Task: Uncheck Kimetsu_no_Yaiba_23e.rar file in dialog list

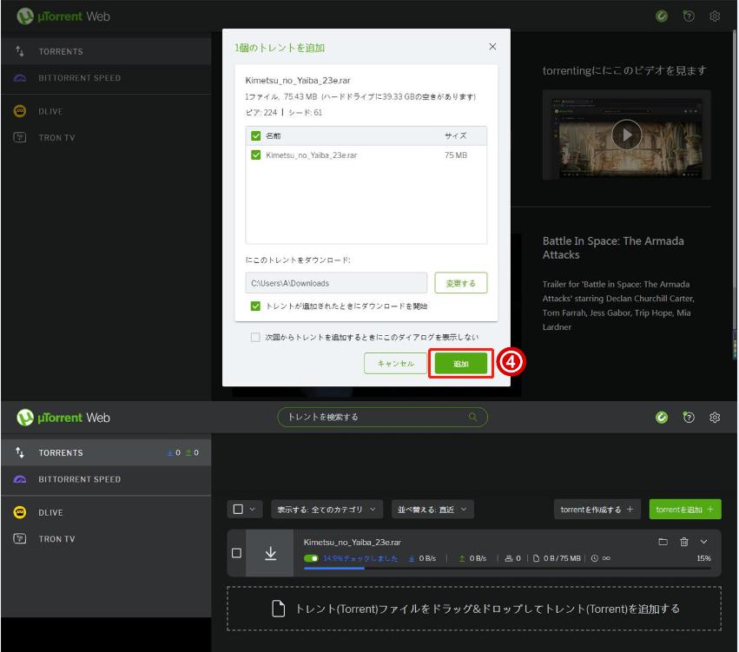Action: point(256,155)
